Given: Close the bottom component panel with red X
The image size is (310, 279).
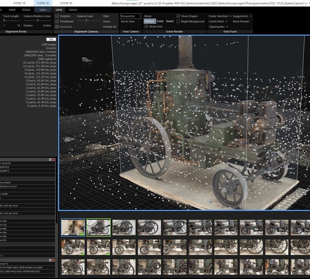Looking at the screenshot, I should point(53,260).
